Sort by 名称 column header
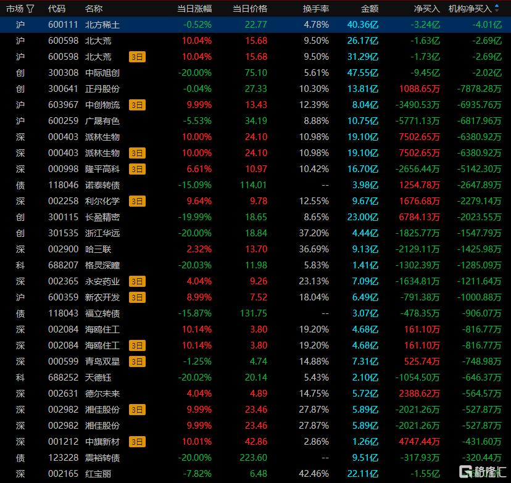Image resolution: width=511 pixels, height=483 pixels. click(94, 9)
